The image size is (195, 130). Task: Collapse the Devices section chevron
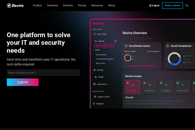[x=116, y=41]
